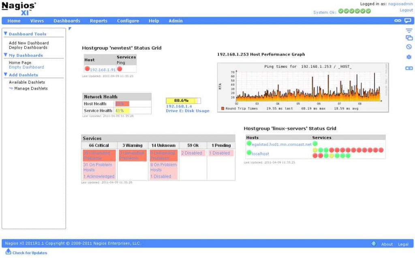Image resolution: width=415 pixels, height=258 pixels.
Task: Click the 192.168.1.253 ping times graph
Action: click(x=303, y=87)
